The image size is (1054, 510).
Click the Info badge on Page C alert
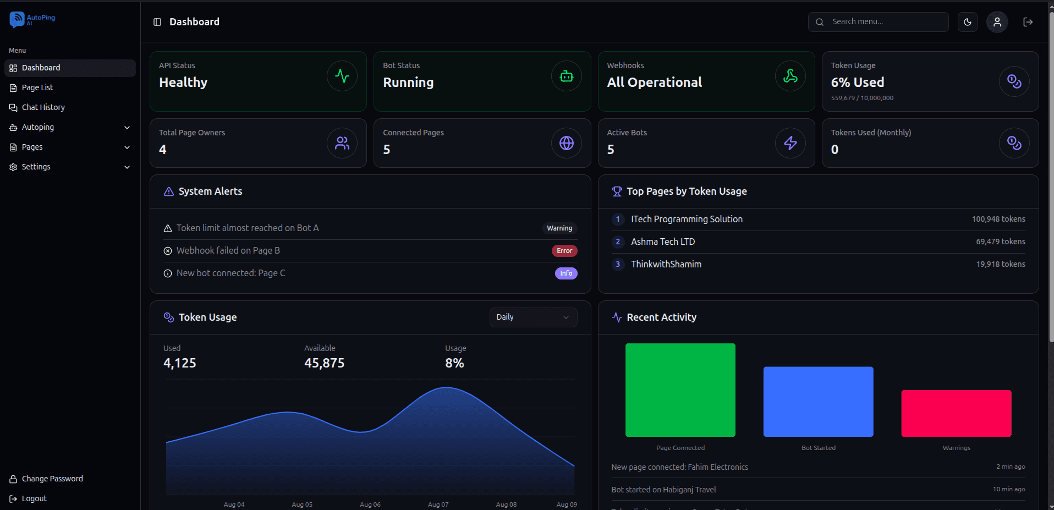[566, 273]
